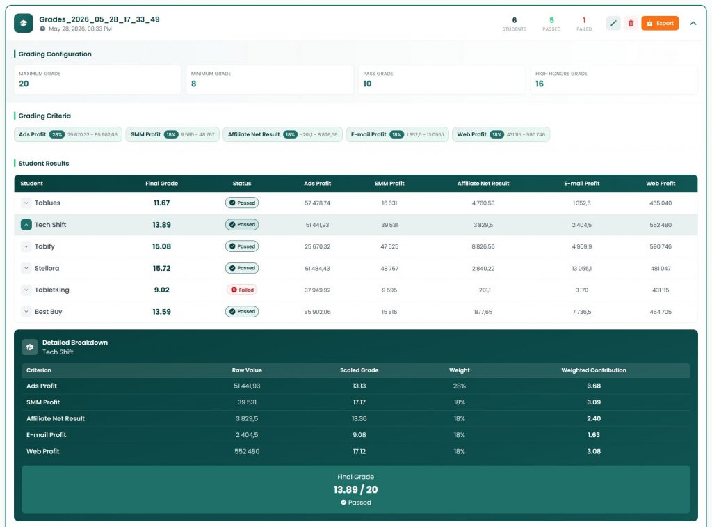This screenshot has width=712, height=527.
Task: Expand the Tabify student row
Action: tap(26, 246)
